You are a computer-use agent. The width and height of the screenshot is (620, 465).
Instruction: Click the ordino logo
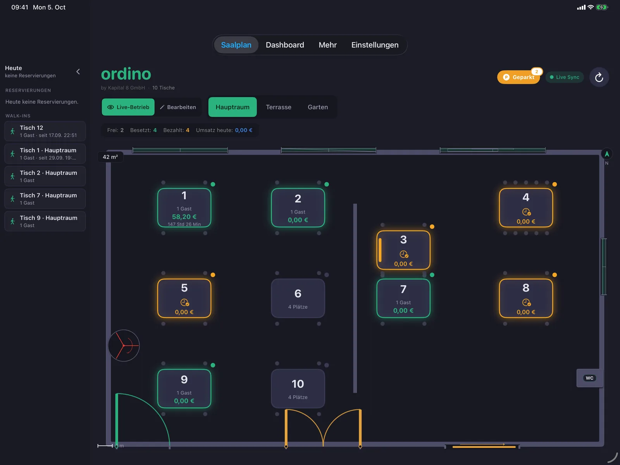coord(126,74)
